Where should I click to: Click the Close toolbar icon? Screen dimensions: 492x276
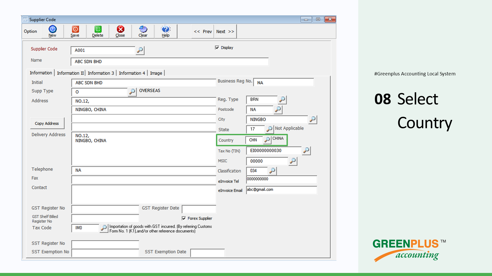tap(120, 31)
